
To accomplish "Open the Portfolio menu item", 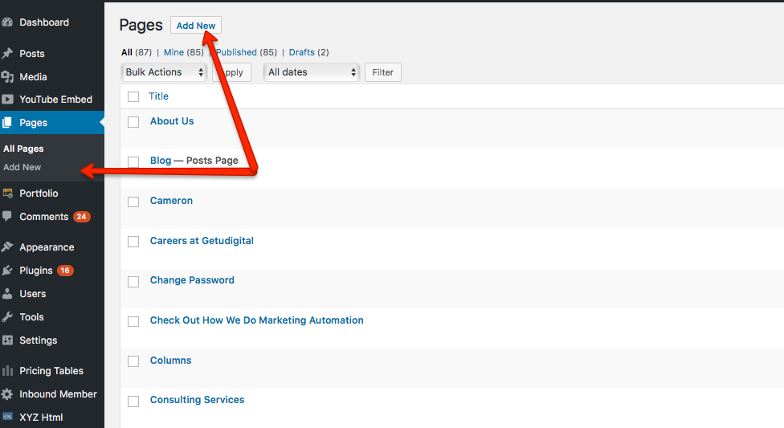I will click(x=39, y=193).
